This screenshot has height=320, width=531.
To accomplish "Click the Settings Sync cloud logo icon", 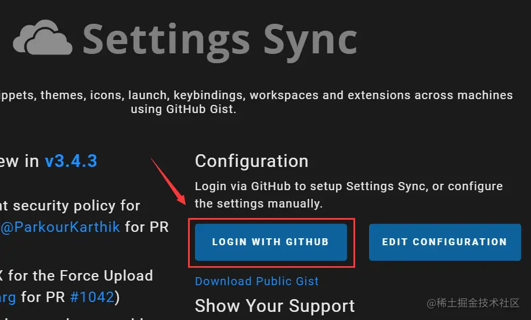I will (x=43, y=39).
